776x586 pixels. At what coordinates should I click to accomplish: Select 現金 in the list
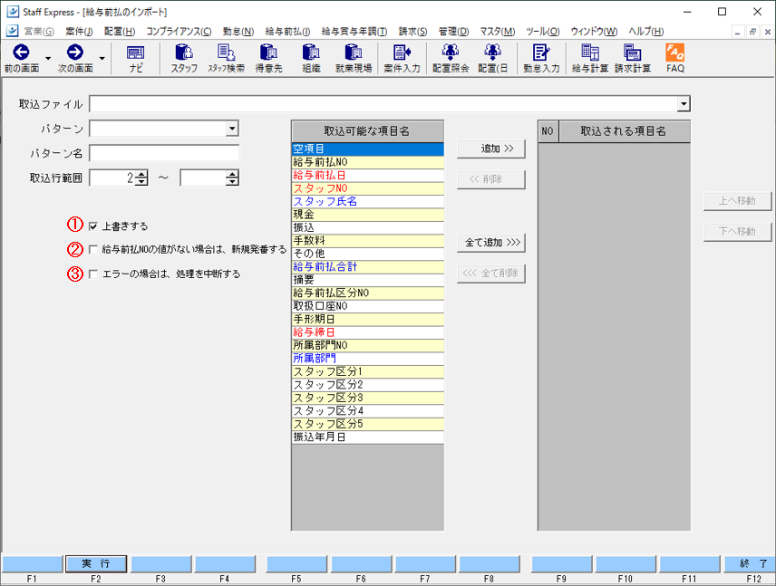(x=368, y=215)
